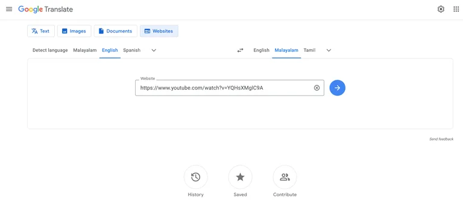Screen dimensions: 463x219
Task: Switch to Images translation mode
Action: tap(74, 31)
